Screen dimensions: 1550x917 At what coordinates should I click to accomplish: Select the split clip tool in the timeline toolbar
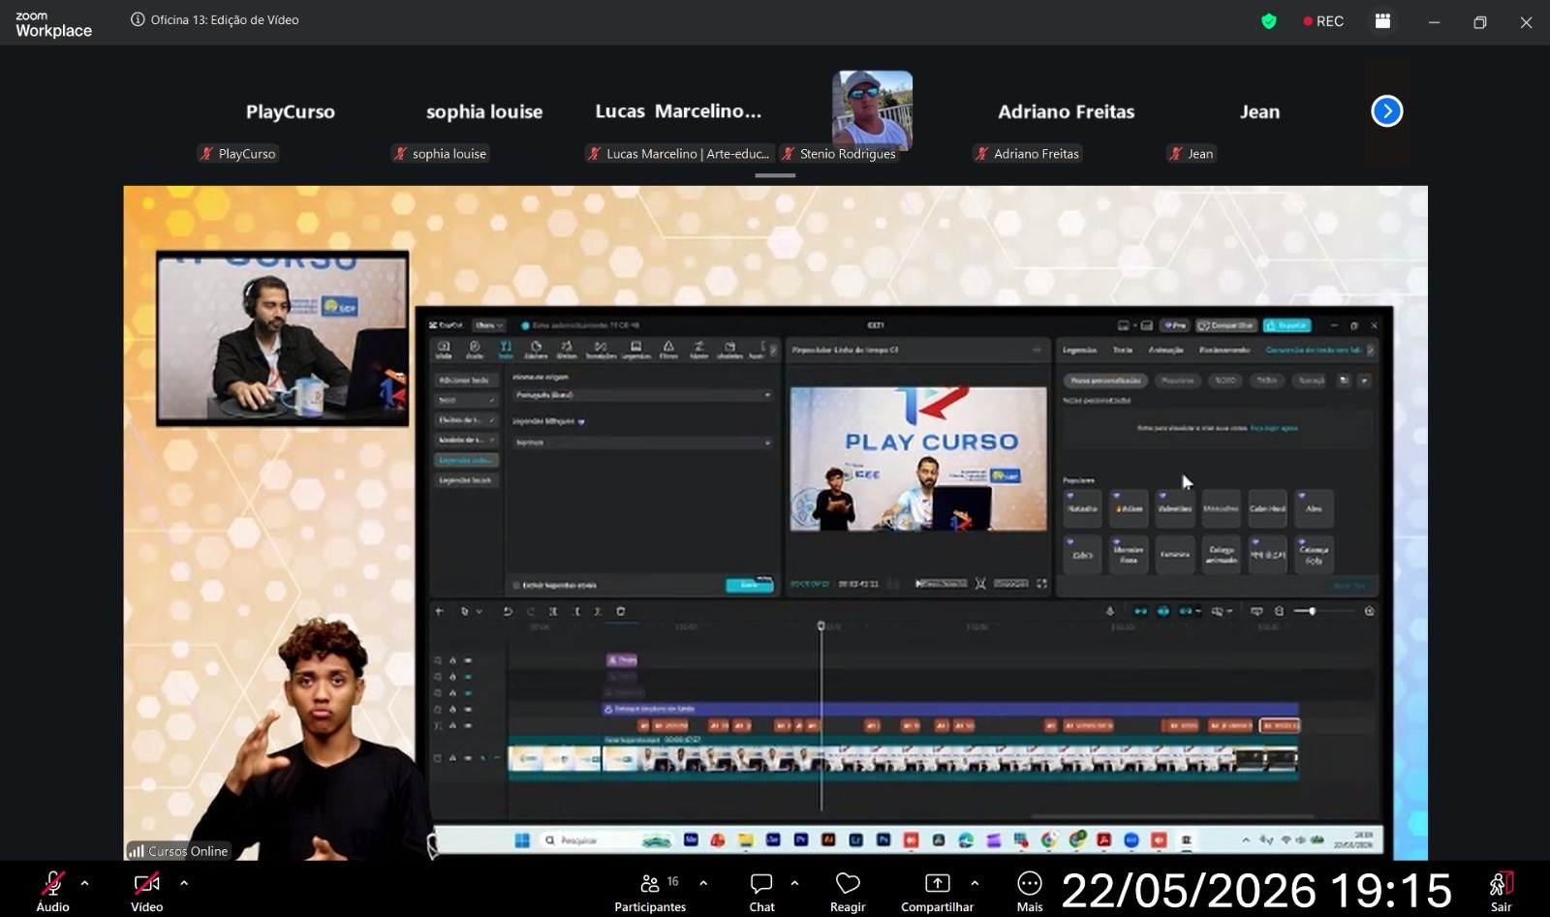coord(553,611)
